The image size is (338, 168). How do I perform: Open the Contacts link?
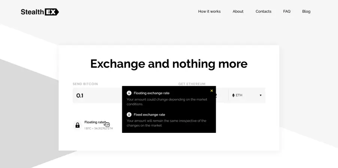263,11
